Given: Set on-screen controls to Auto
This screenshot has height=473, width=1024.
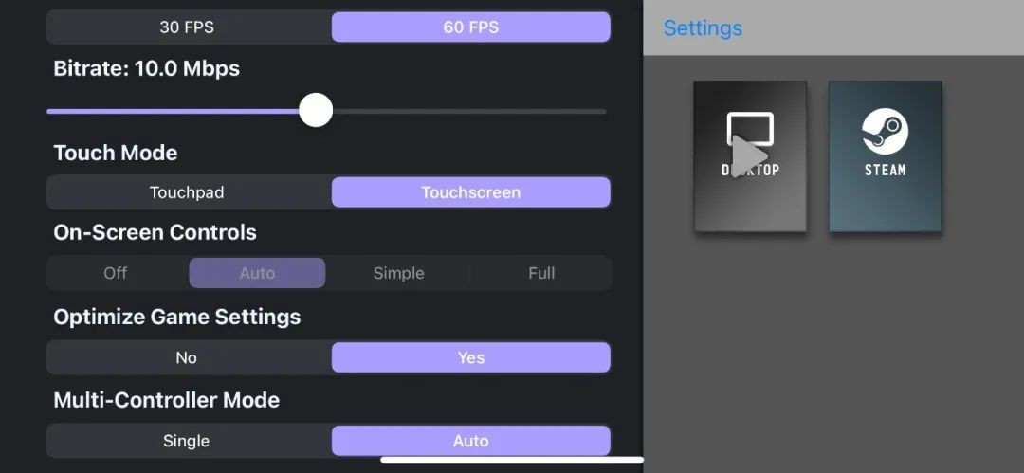Looking at the screenshot, I should [x=257, y=273].
